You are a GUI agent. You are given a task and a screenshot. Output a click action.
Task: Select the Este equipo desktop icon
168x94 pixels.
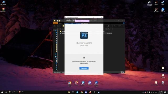3,3
